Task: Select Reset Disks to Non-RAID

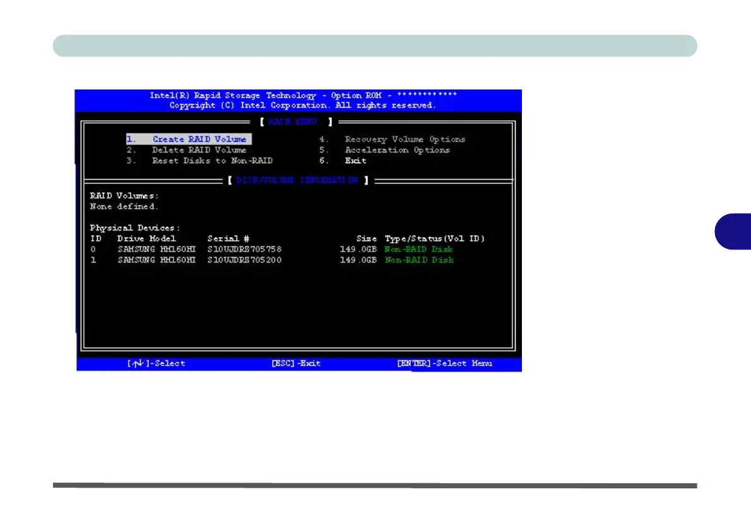Action: 199,161
